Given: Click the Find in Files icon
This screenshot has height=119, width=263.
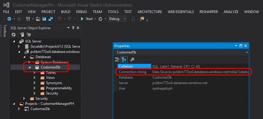Looking at the screenshot, I should 142,19.
